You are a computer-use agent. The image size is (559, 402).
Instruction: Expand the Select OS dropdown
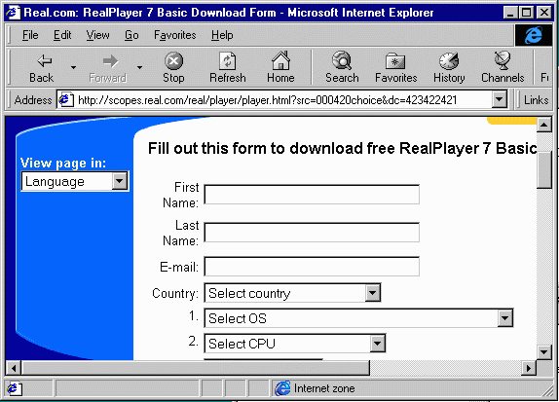(x=505, y=318)
